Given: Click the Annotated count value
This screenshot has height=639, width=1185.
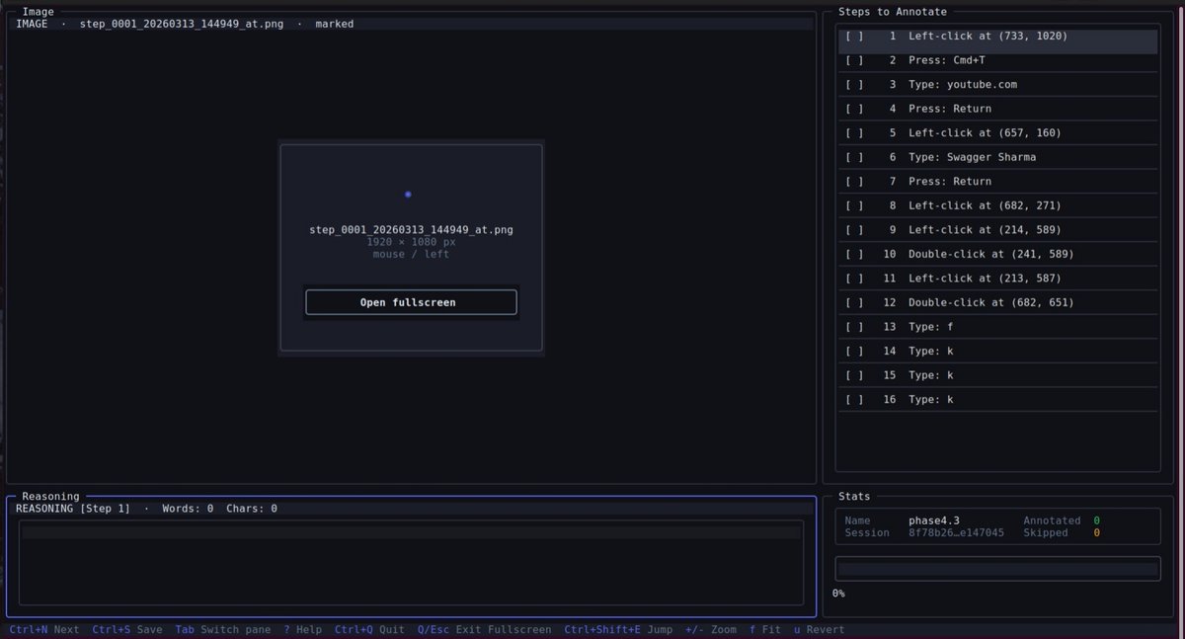Looking at the screenshot, I should 1096,520.
